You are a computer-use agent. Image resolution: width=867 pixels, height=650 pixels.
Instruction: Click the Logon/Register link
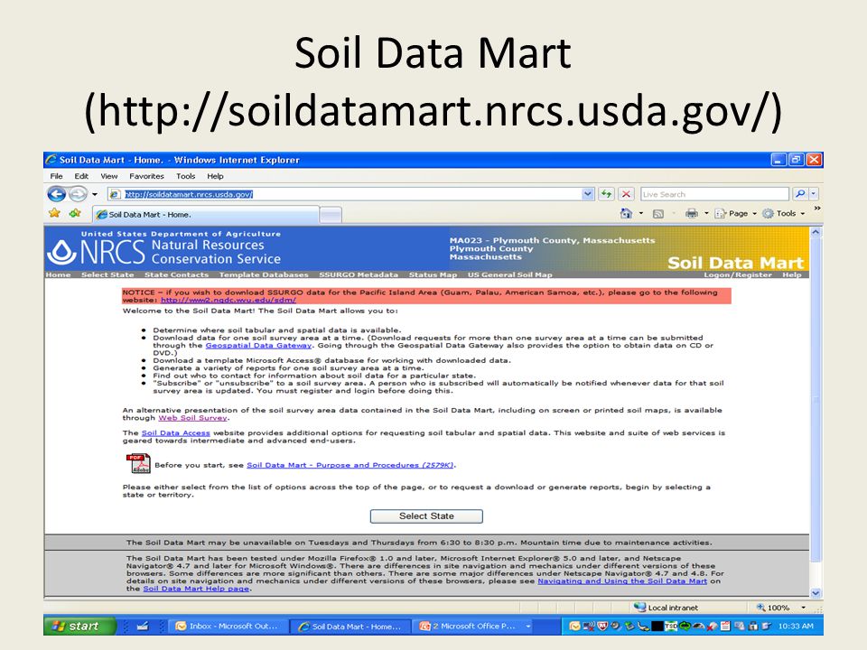click(737, 274)
